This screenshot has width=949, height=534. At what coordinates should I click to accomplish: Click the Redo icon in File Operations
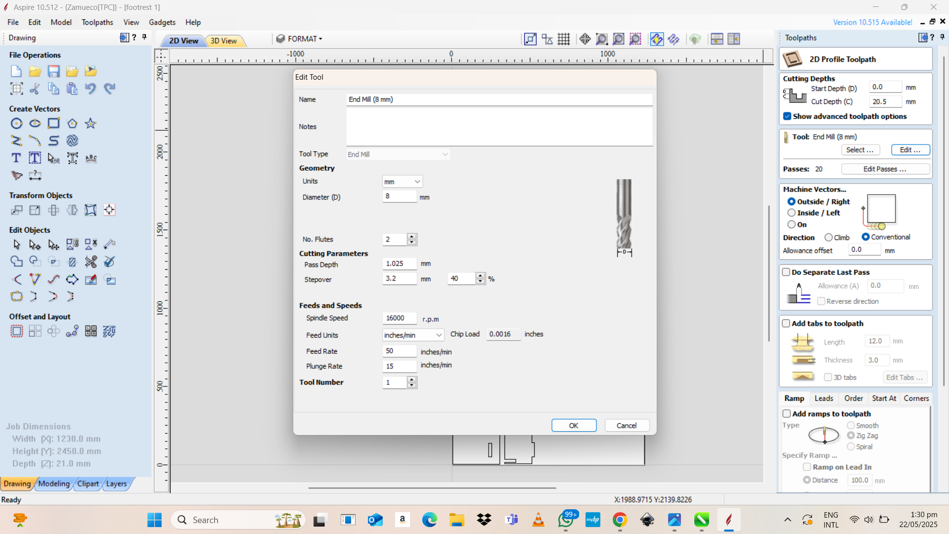109,89
